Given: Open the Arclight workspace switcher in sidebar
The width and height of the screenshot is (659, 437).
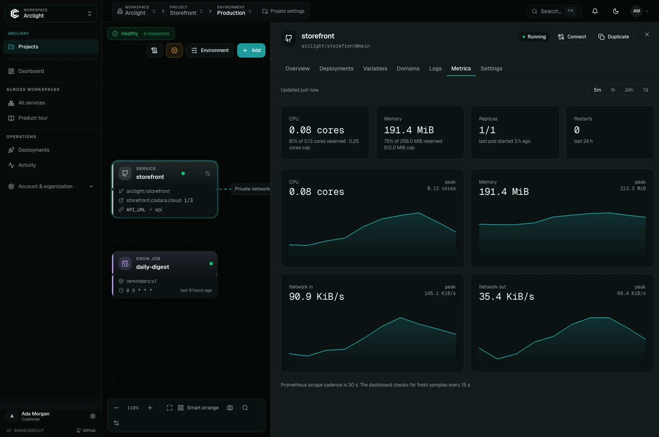Looking at the screenshot, I should [51, 13].
